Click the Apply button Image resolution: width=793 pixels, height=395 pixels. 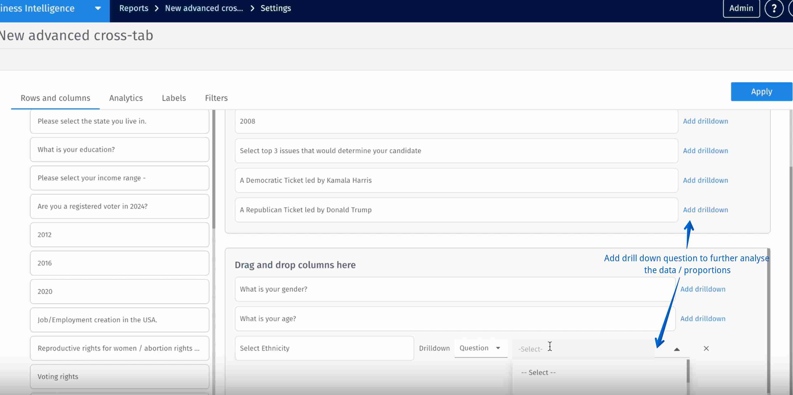(761, 91)
